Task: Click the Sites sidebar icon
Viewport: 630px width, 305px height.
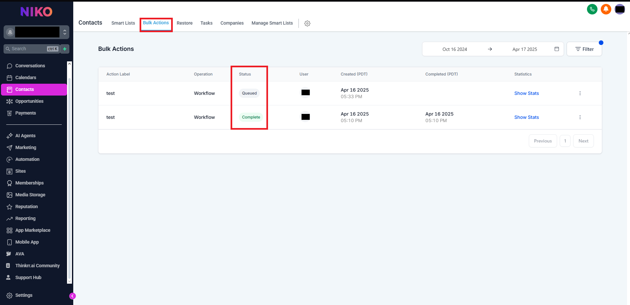Action: pos(10,171)
